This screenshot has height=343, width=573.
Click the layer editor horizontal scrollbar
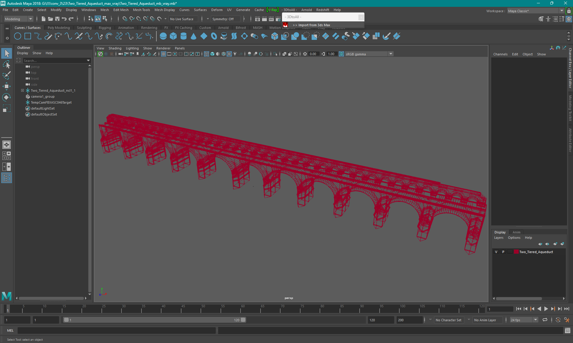(519, 298)
